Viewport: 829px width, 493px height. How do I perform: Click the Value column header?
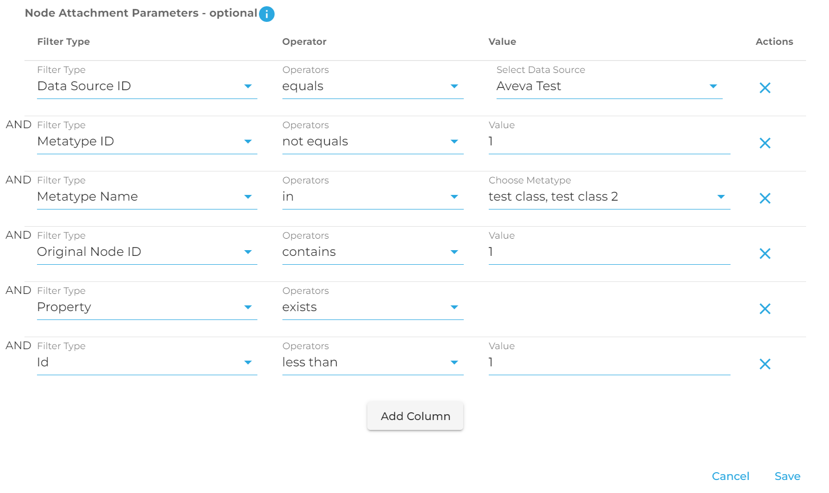[x=502, y=42]
